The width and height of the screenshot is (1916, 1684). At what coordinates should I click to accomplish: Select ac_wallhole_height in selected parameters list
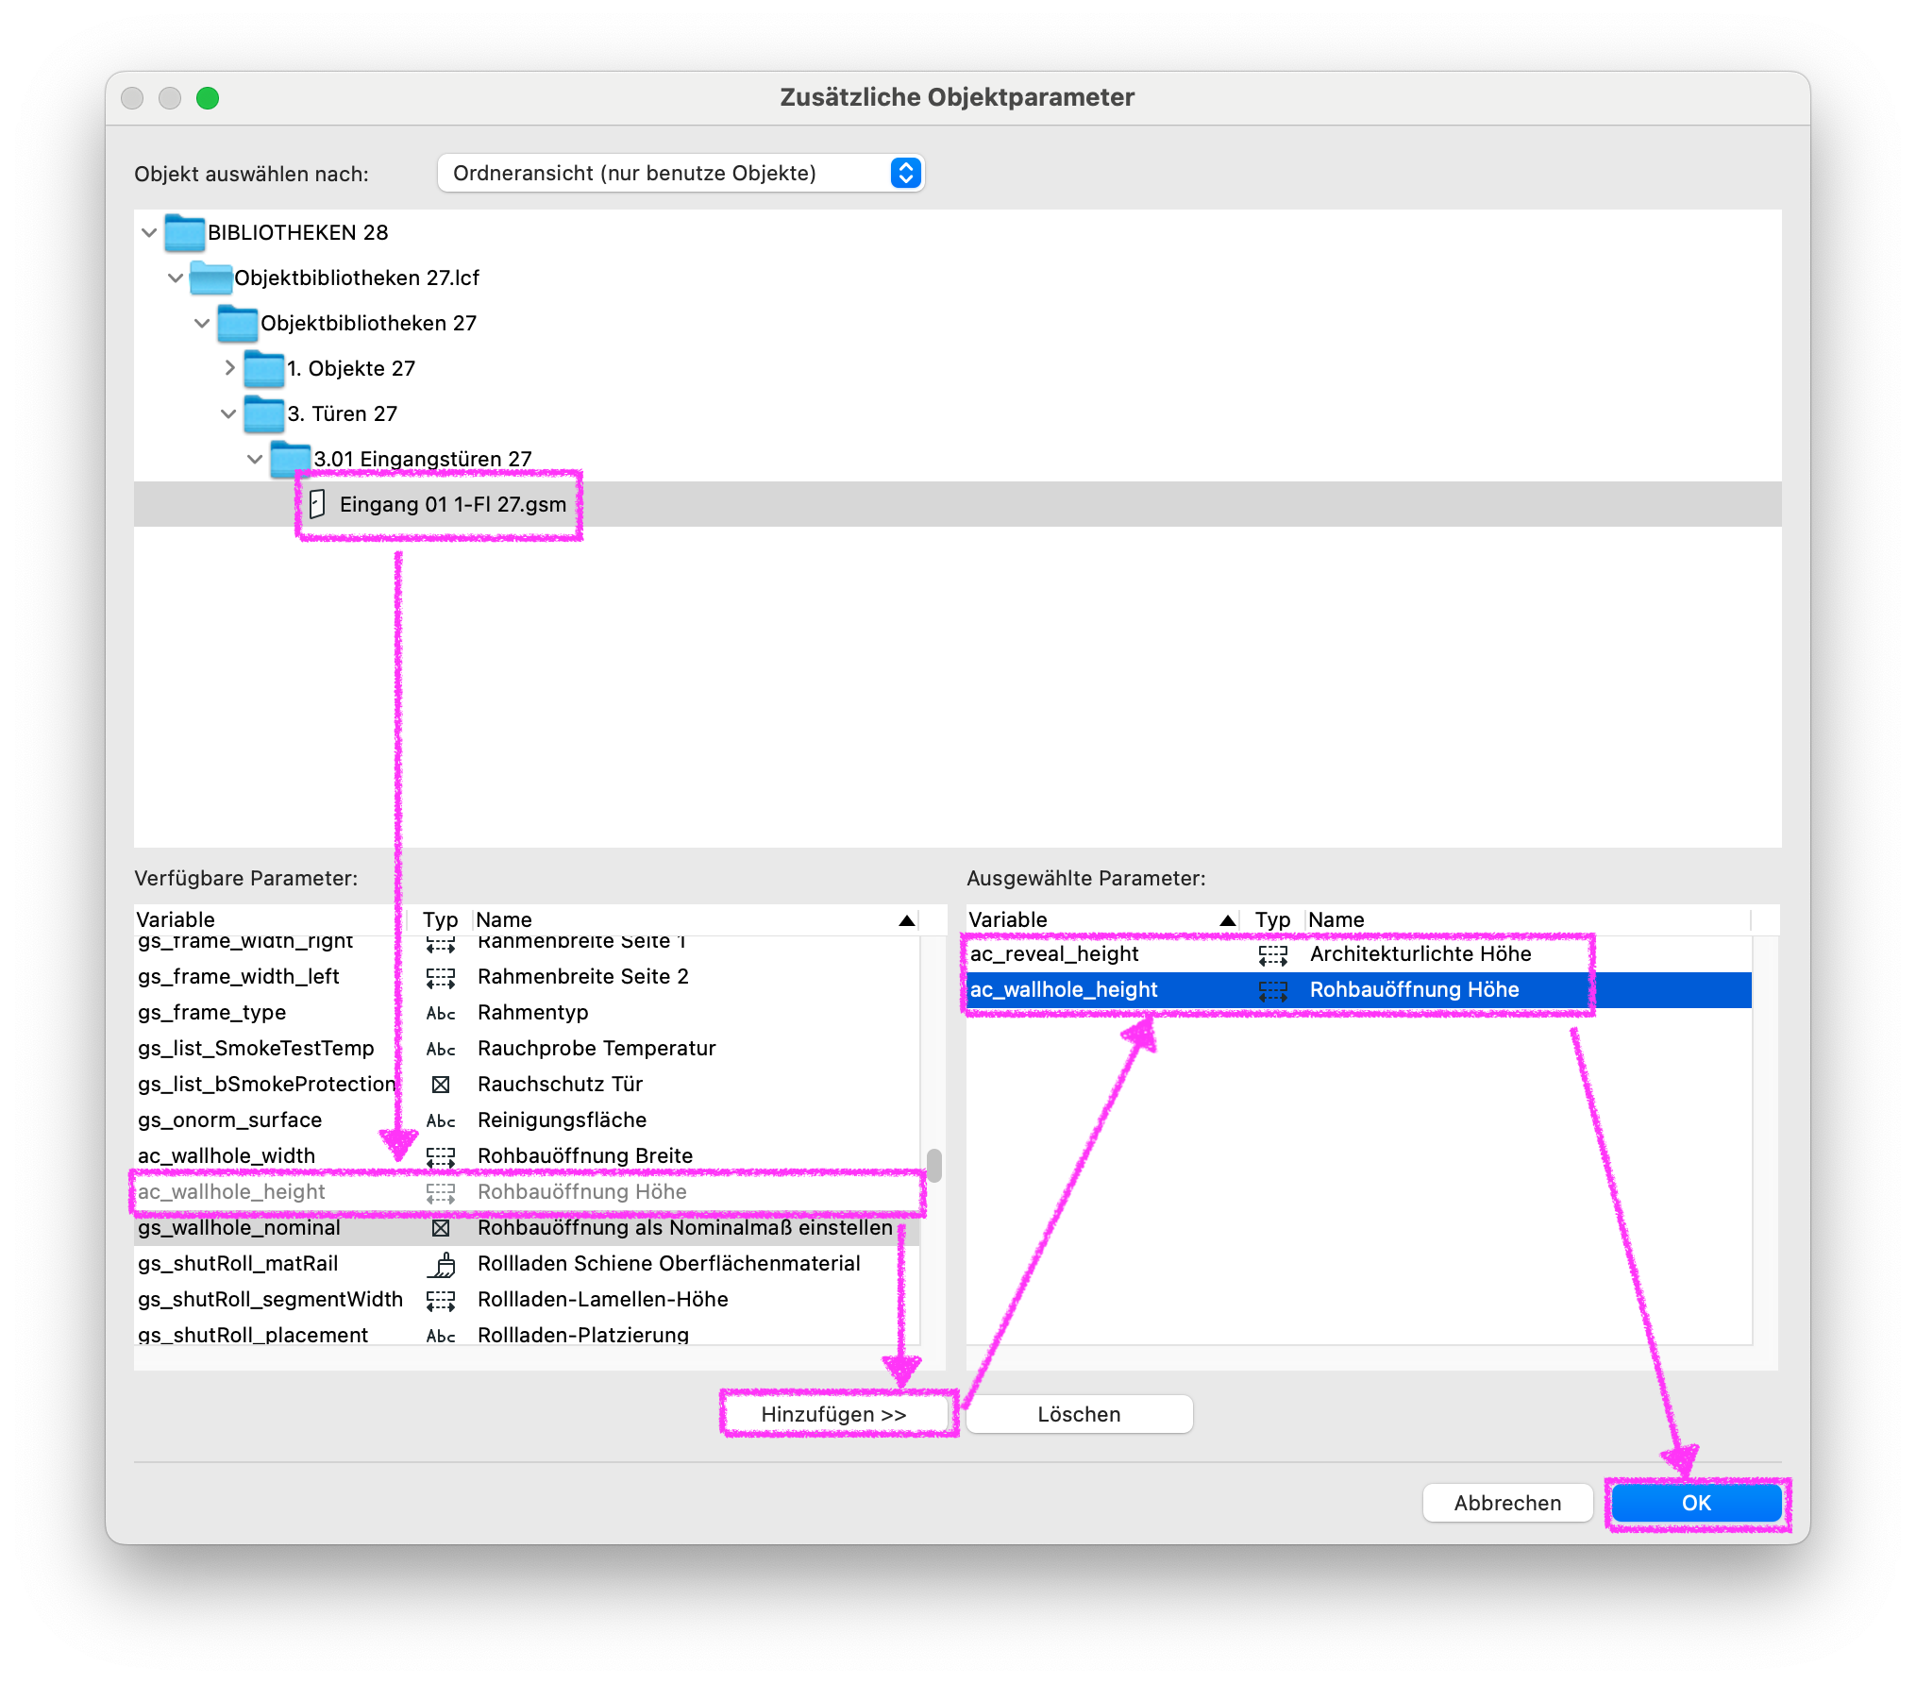click(x=1359, y=990)
